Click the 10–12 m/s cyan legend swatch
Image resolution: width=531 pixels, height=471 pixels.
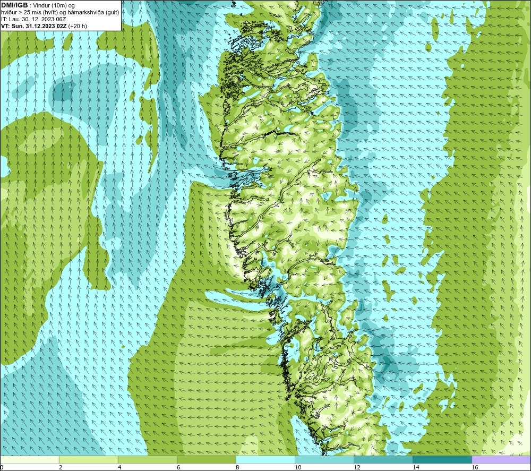tap(324, 460)
